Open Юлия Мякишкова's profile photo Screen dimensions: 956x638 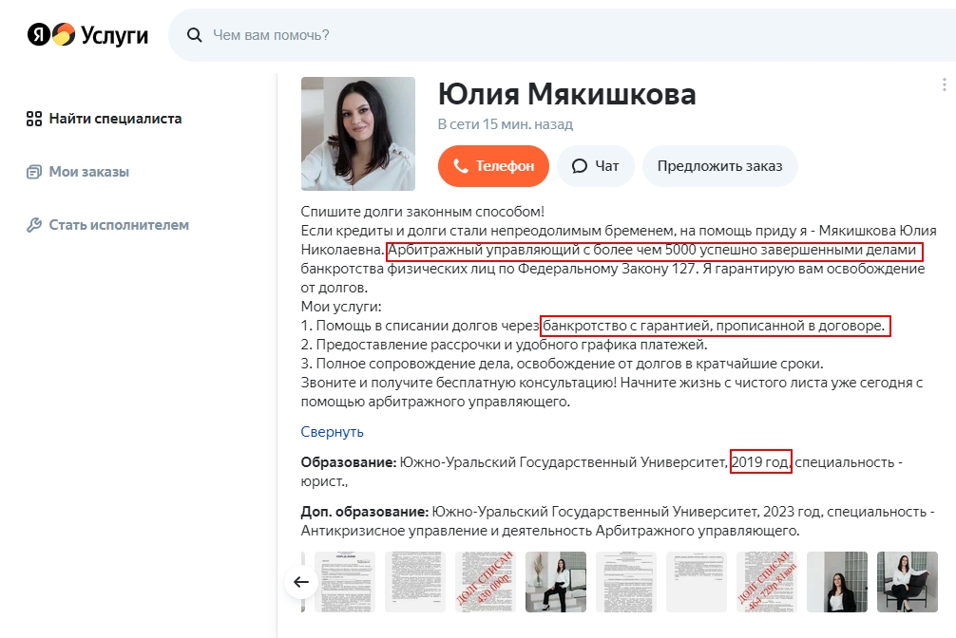click(x=358, y=134)
